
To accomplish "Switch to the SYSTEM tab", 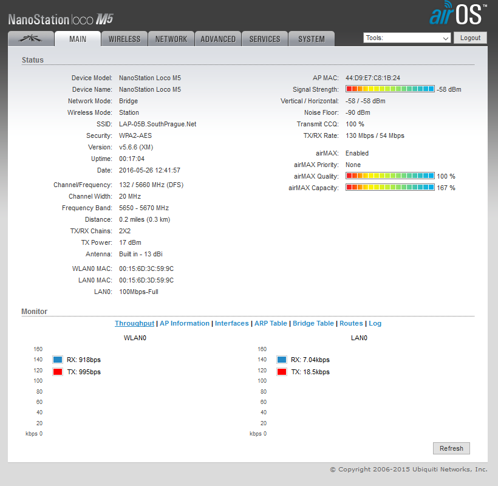I will [311, 39].
